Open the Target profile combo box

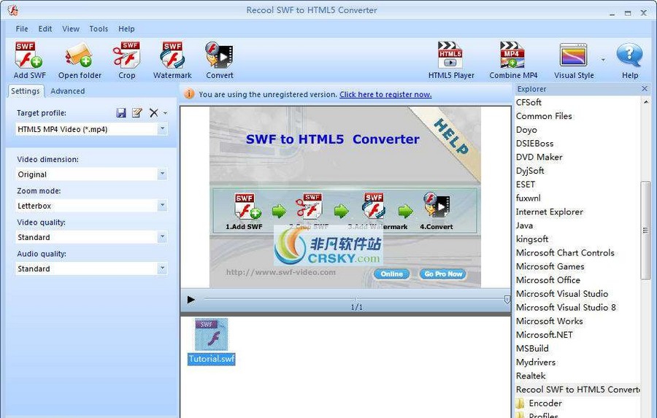tap(91, 129)
